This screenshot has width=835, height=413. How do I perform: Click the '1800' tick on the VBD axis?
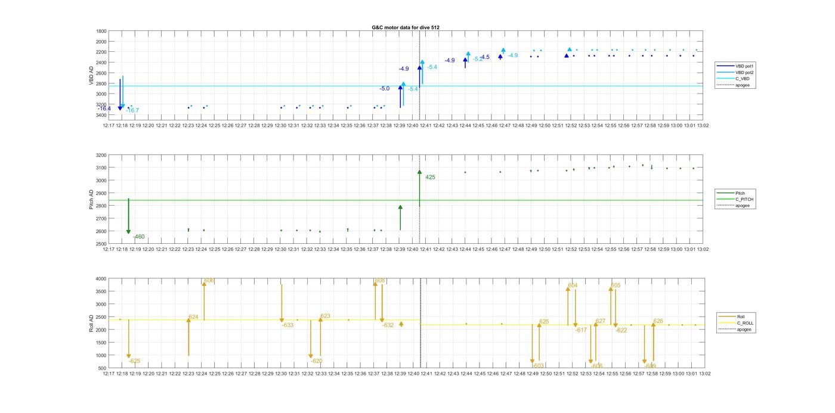pyautogui.click(x=101, y=32)
